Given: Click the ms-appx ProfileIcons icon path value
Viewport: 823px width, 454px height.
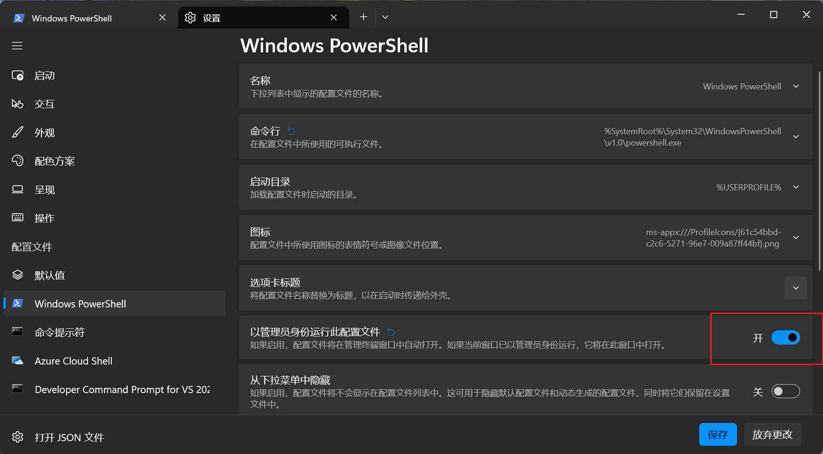Looking at the screenshot, I should (x=714, y=238).
